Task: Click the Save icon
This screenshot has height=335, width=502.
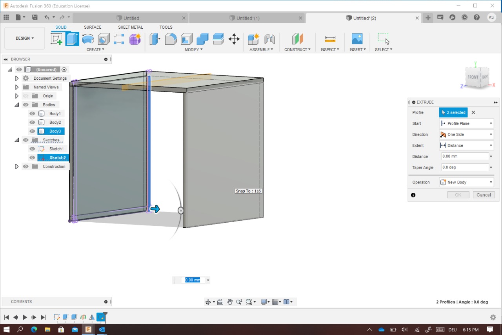Action: pos(35,18)
